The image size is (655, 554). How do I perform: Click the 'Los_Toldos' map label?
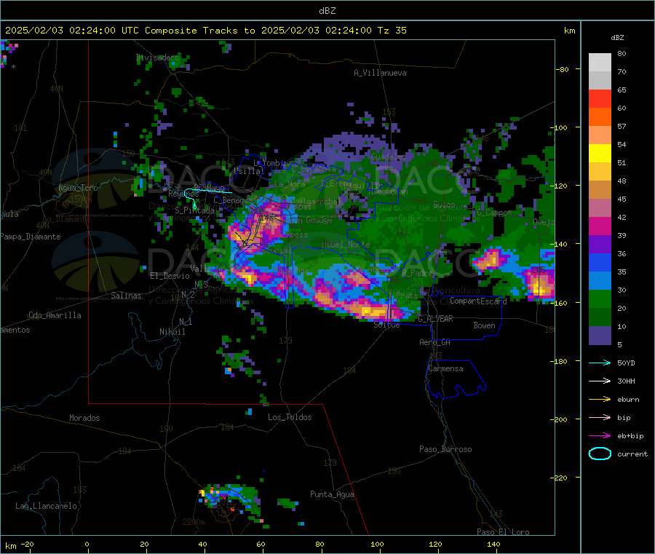pyautogui.click(x=290, y=417)
